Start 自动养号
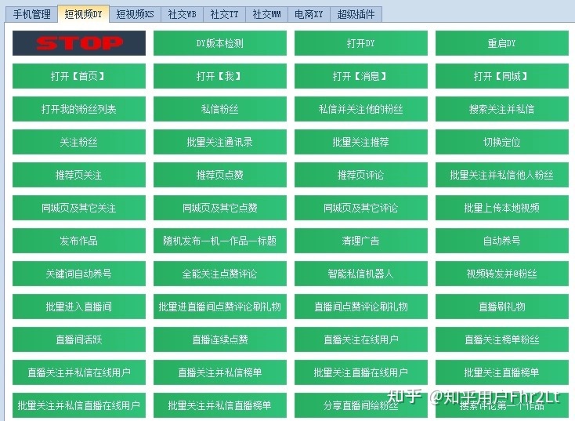 click(x=502, y=241)
